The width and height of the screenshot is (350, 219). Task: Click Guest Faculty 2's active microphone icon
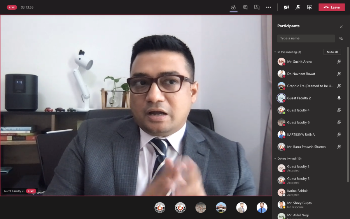[x=339, y=98]
